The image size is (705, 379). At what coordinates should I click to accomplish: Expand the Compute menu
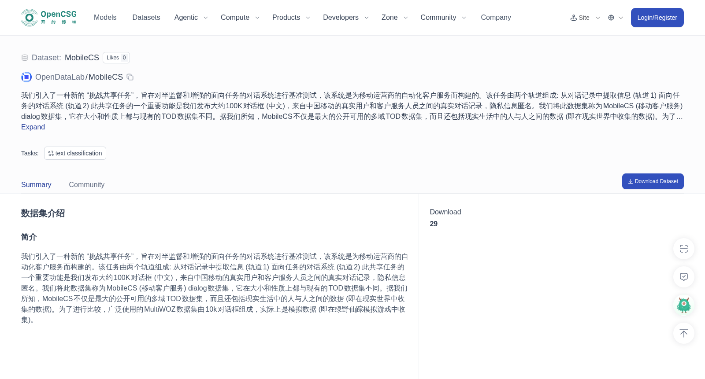coord(240,18)
